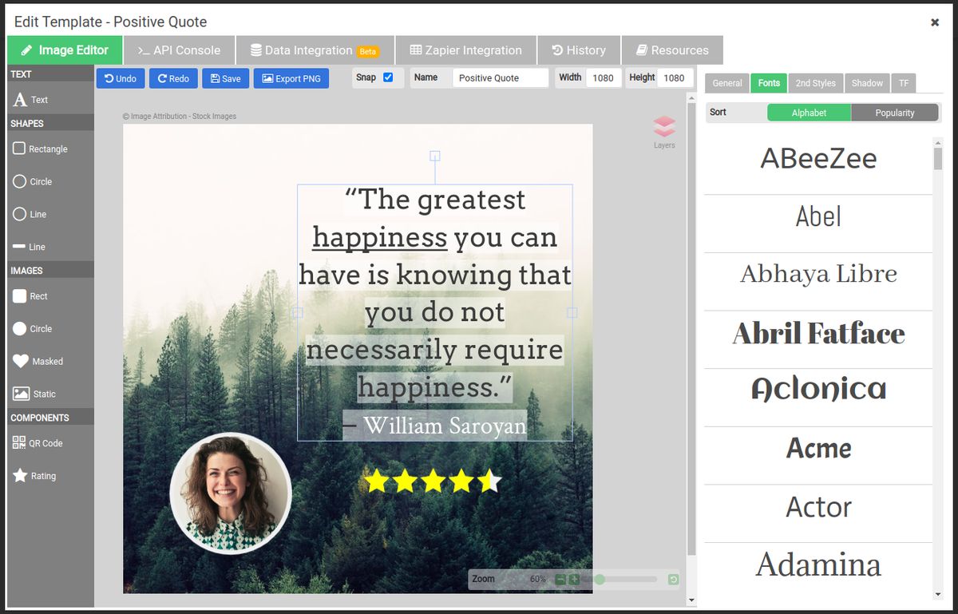Click the zoom reset icon
The width and height of the screenshot is (958, 614).
(673, 579)
